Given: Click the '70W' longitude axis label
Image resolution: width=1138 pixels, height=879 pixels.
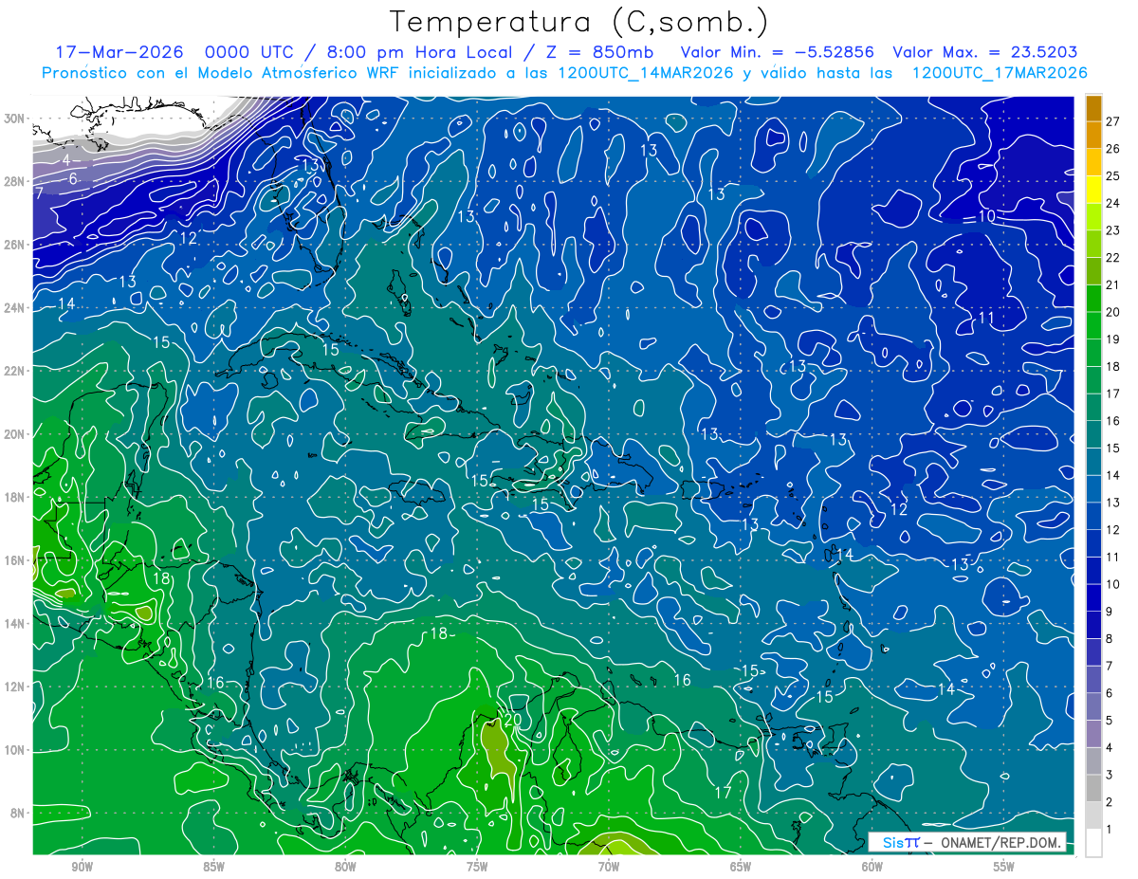Looking at the screenshot, I should click(609, 866).
